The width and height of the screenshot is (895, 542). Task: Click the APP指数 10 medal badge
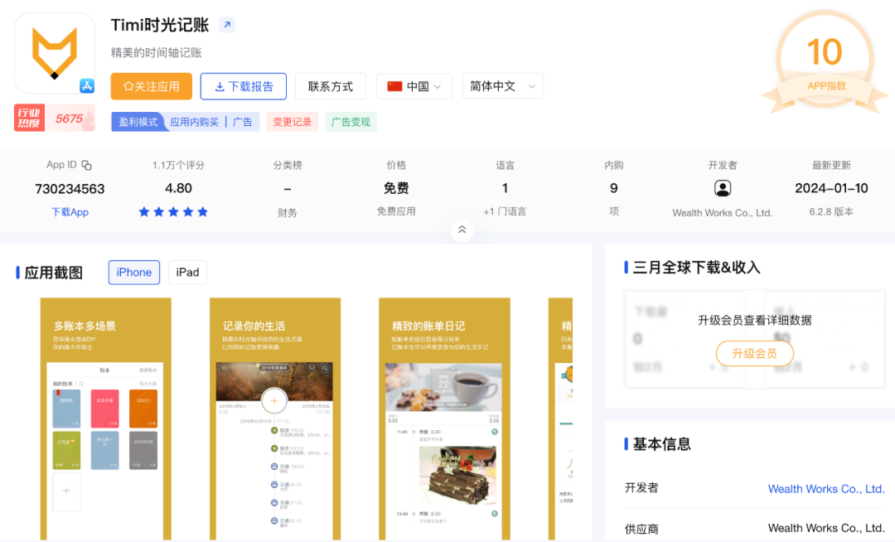825,62
